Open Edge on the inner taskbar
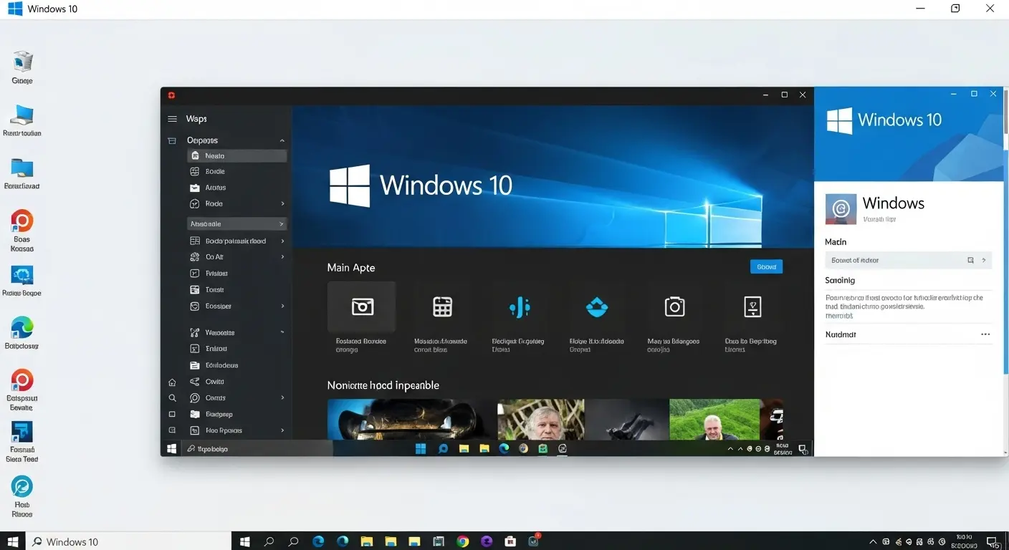The image size is (1009, 550). (x=504, y=449)
